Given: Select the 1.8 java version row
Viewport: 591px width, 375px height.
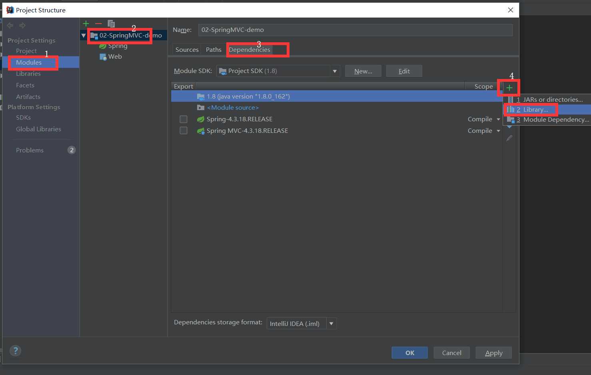Looking at the screenshot, I should click(x=337, y=97).
